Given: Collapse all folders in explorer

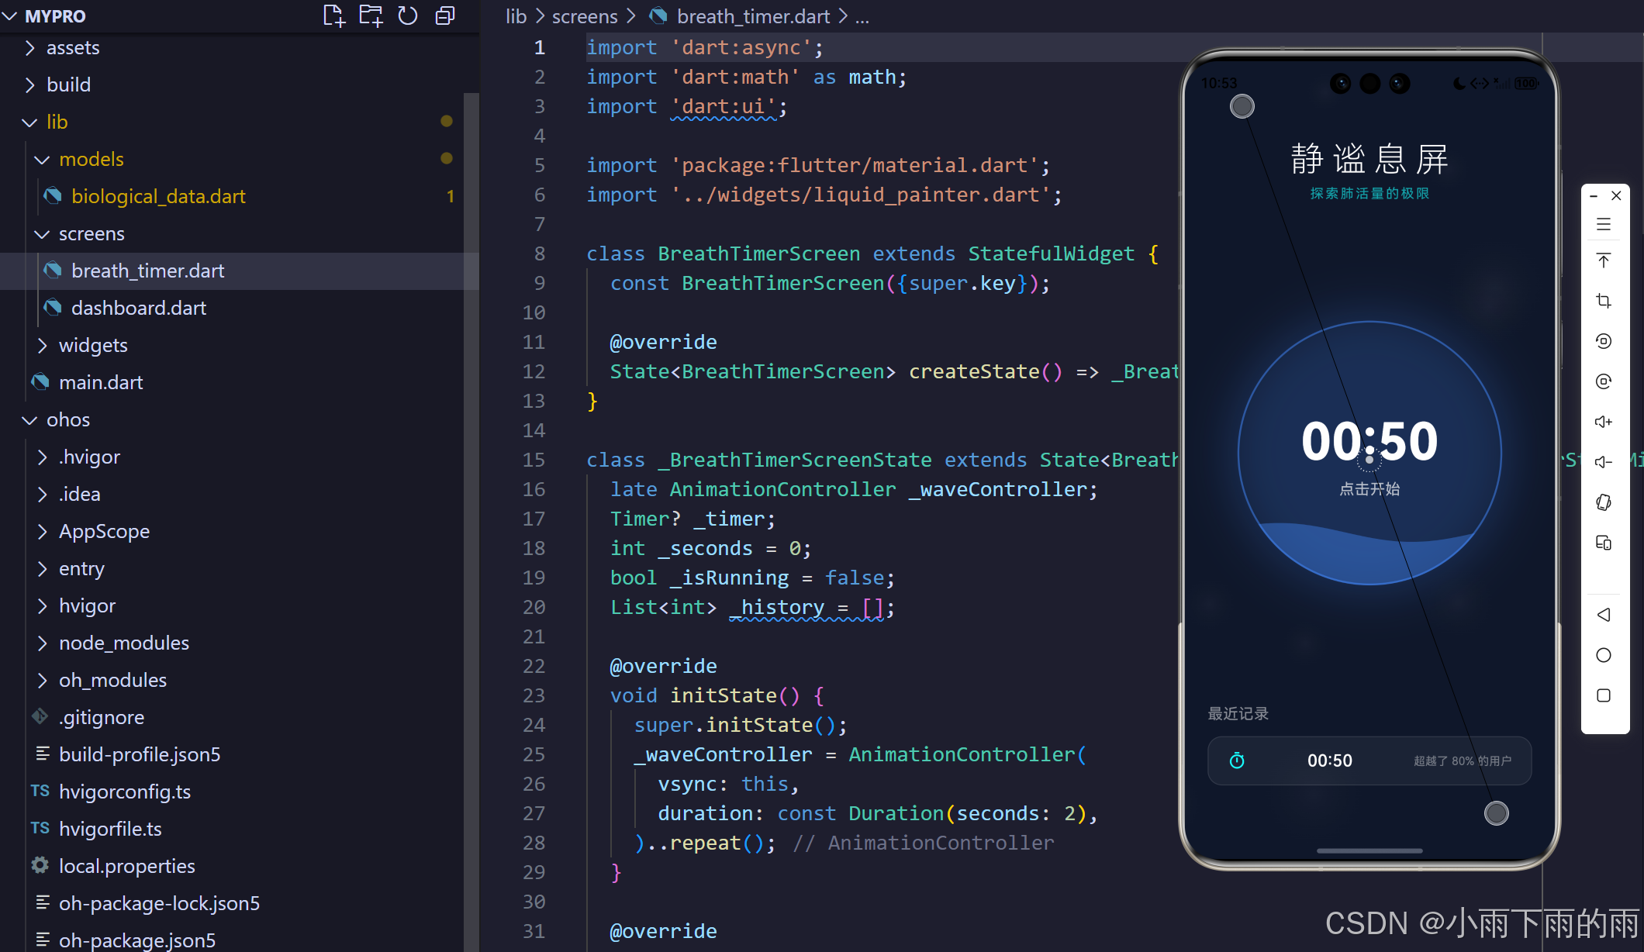Looking at the screenshot, I should point(445,16).
